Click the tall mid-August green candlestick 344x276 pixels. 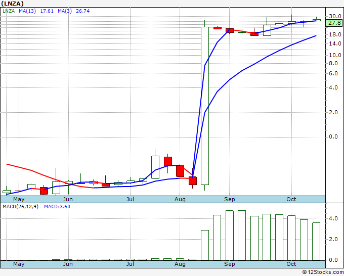(x=205, y=106)
